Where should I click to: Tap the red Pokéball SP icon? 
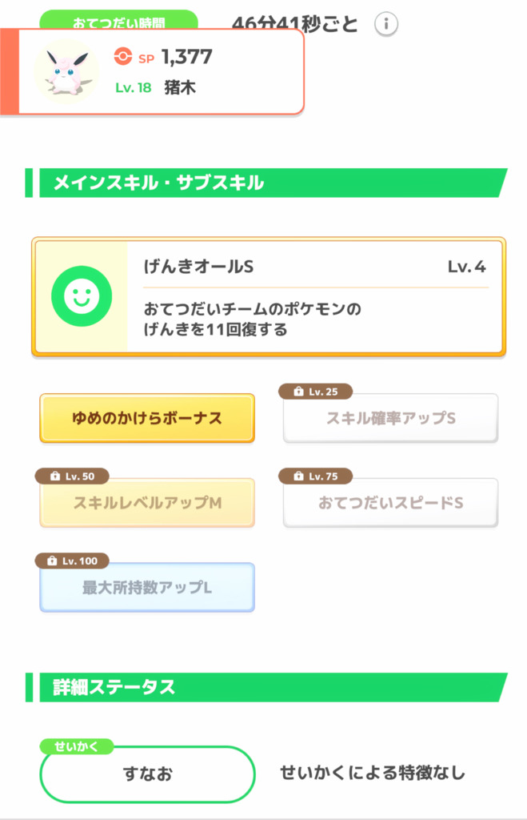123,57
